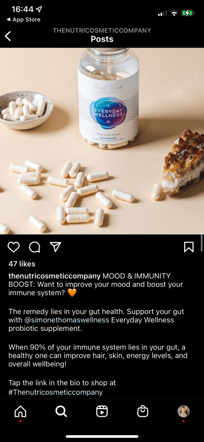Image resolution: width=204 pixels, height=442 pixels.
Task: Open the Shop bag tab
Action: tap(143, 411)
